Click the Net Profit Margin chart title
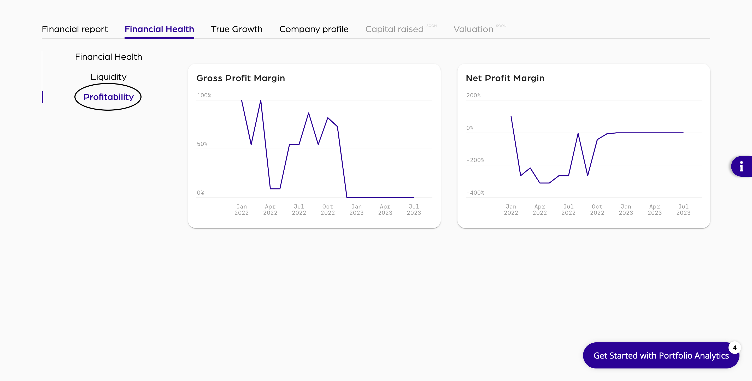 click(505, 78)
